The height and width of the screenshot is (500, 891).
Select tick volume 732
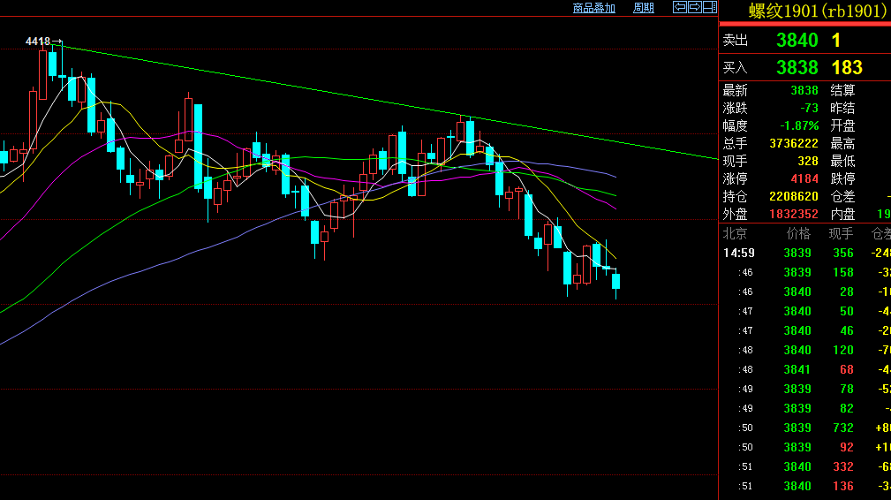tap(843, 428)
